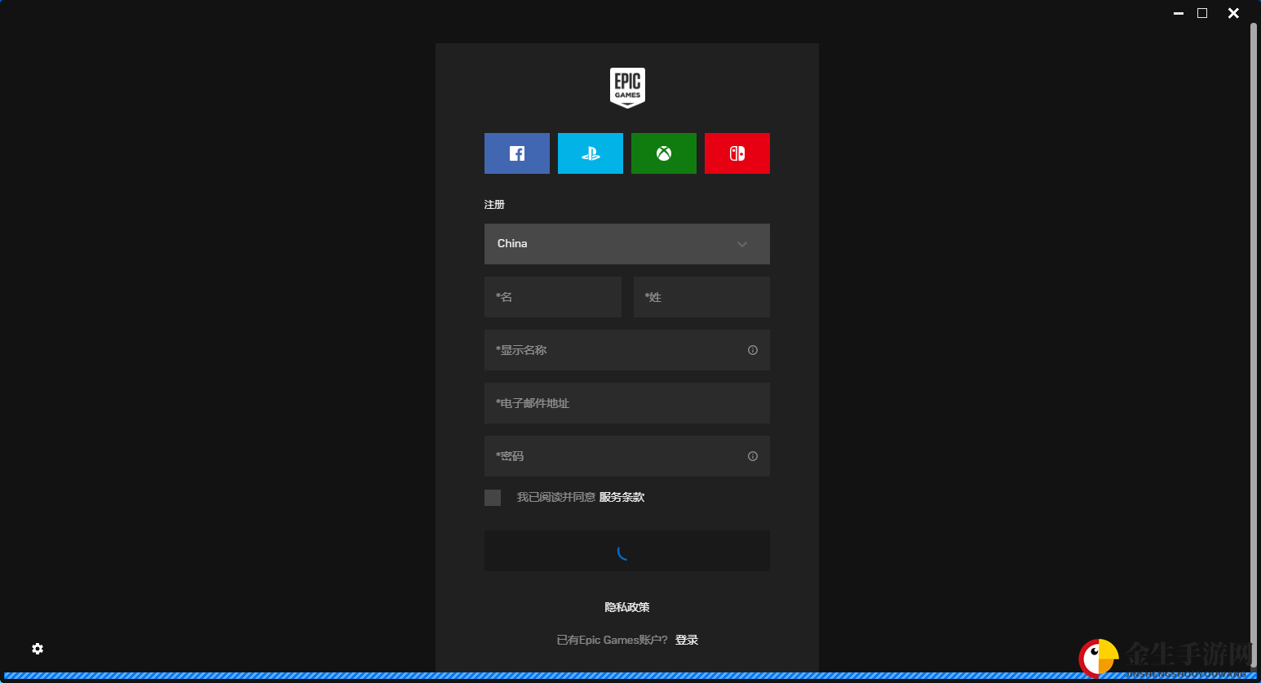
Task: Close the launcher window
Action: pyautogui.click(x=1233, y=13)
